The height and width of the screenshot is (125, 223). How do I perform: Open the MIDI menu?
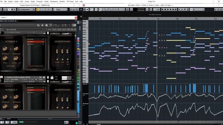[22, 1]
